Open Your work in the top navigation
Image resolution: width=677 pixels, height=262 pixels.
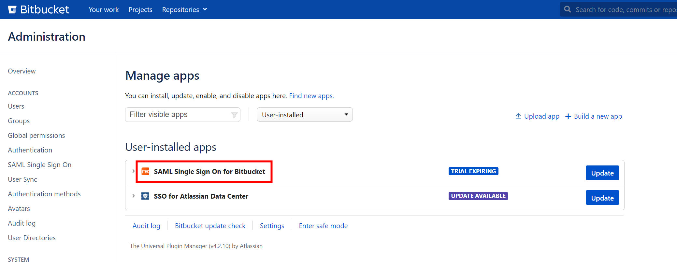pos(104,10)
